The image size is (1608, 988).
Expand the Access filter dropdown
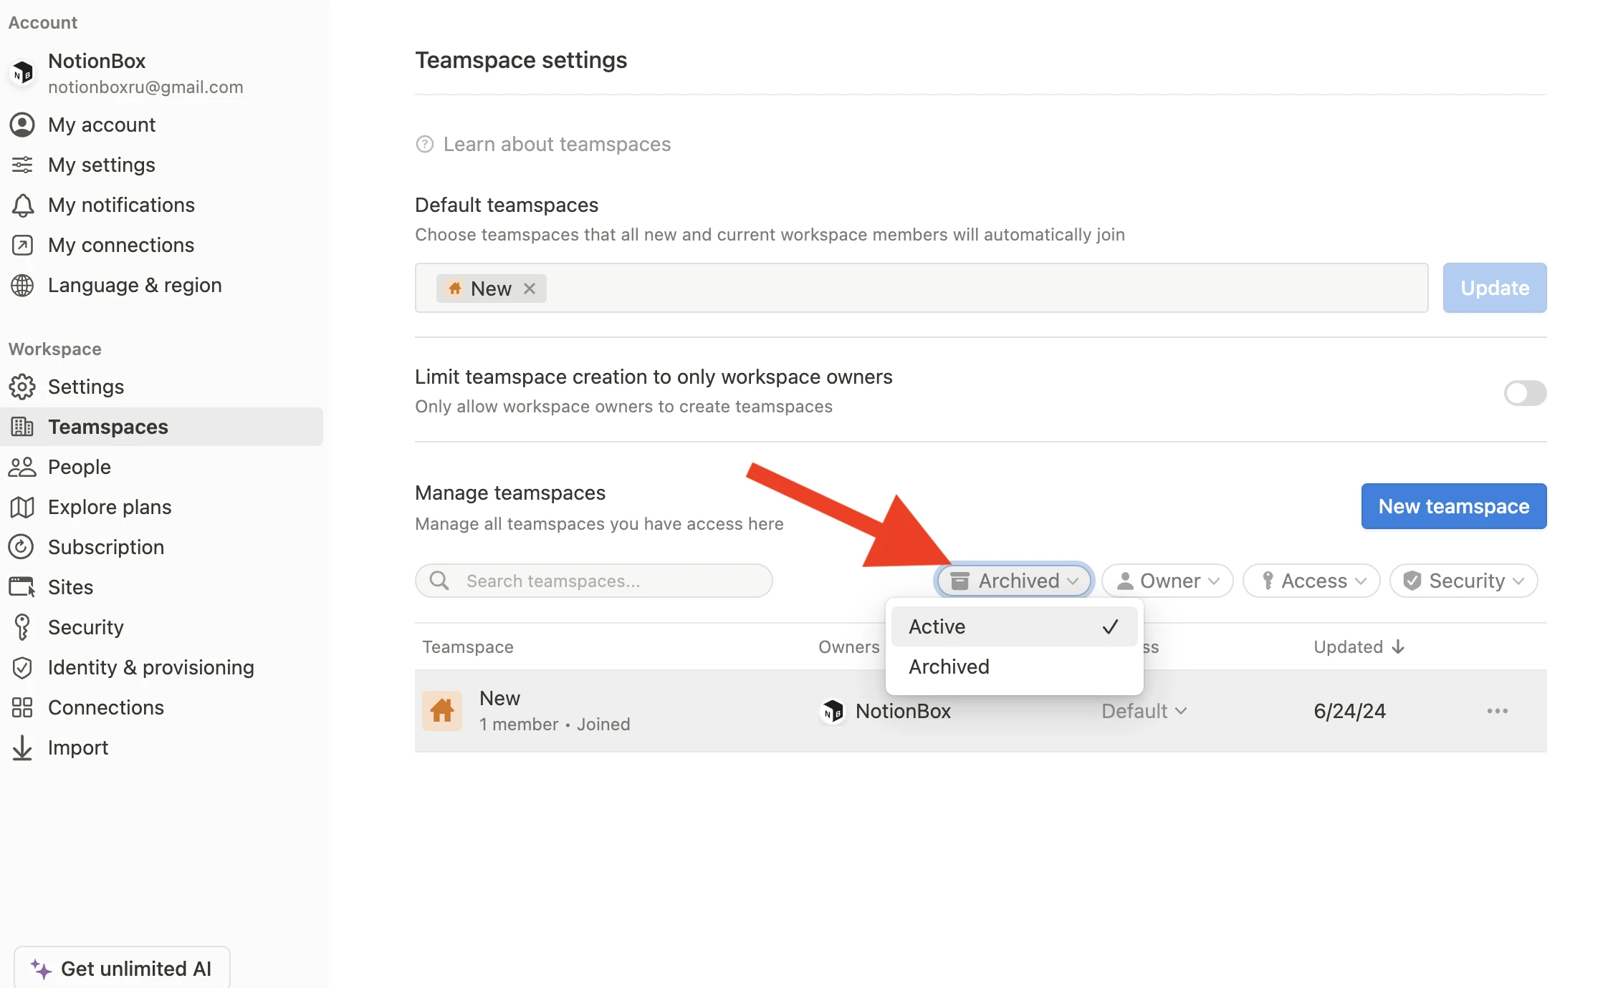pyautogui.click(x=1311, y=581)
